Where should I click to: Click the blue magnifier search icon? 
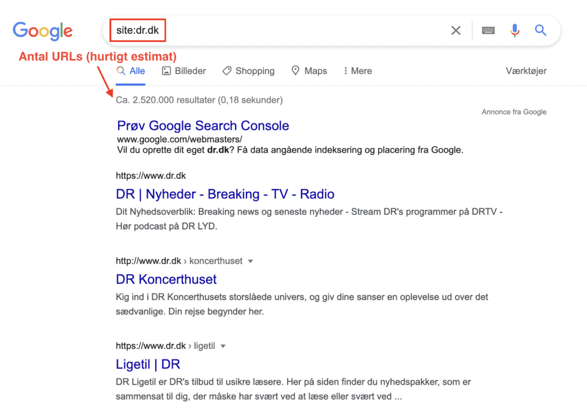(x=540, y=30)
